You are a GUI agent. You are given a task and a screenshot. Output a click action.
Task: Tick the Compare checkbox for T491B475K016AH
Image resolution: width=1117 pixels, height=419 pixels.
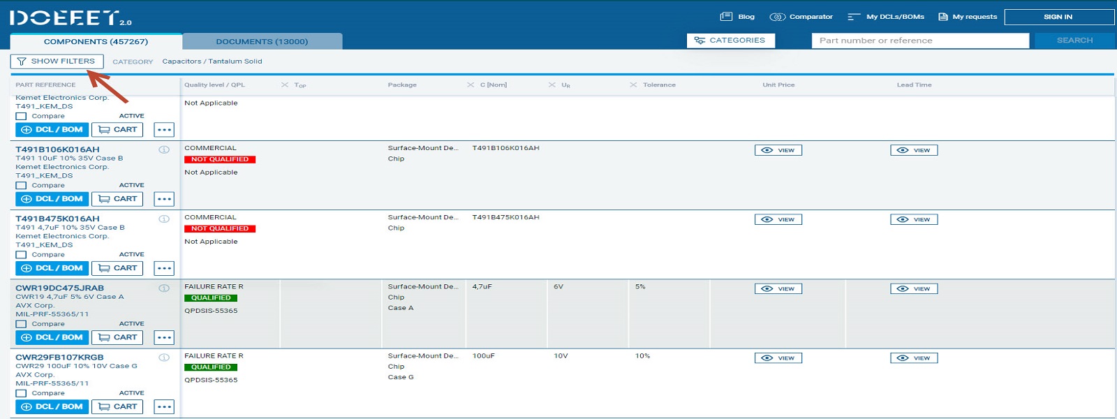[21, 255]
